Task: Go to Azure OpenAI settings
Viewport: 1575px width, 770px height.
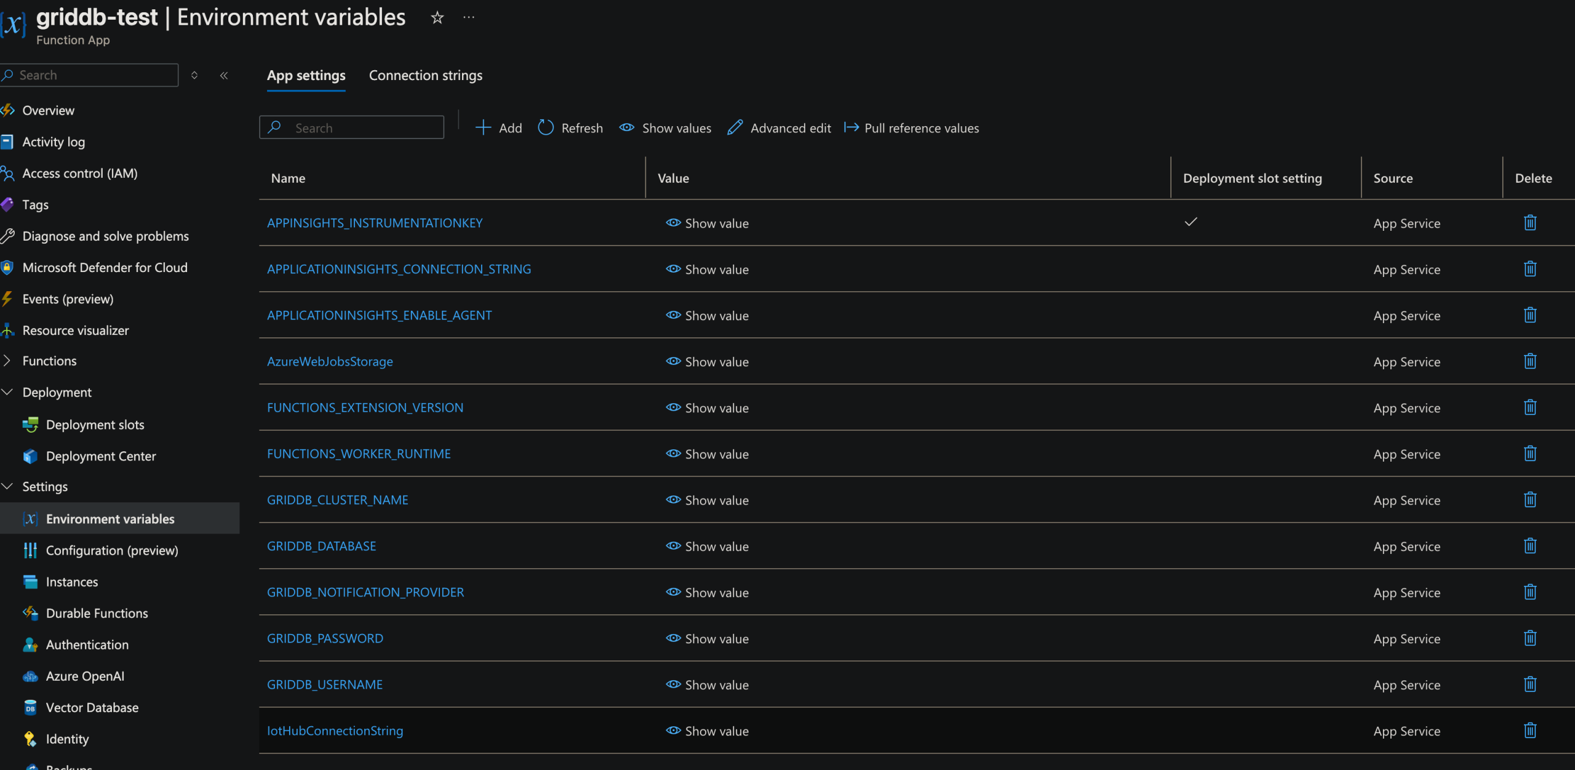Action: pos(85,676)
